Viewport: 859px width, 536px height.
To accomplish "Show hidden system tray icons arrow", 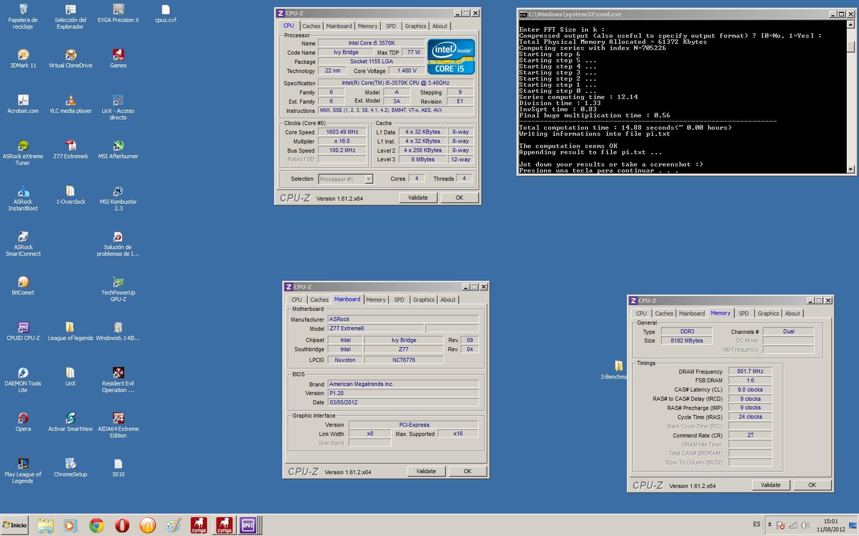I will (x=770, y=525).
